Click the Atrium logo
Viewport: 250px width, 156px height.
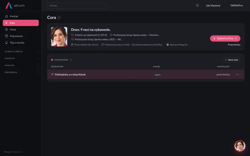[15, 6]
